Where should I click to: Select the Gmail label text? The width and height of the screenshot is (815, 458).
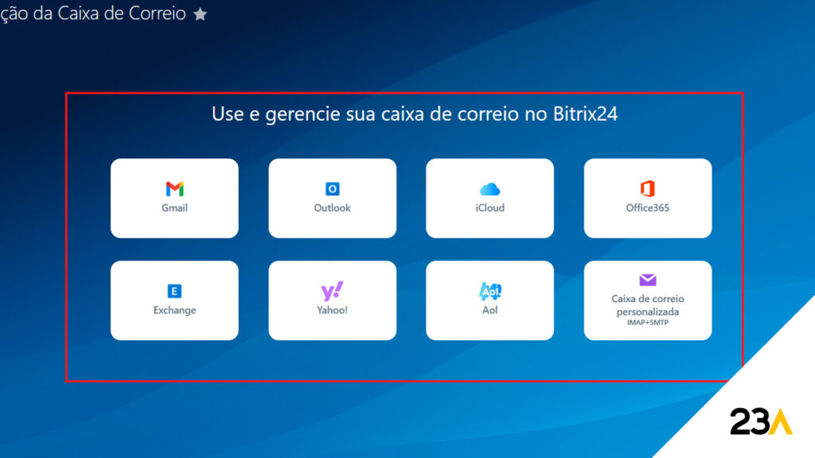pyautogui.click(x=174, y=208)
